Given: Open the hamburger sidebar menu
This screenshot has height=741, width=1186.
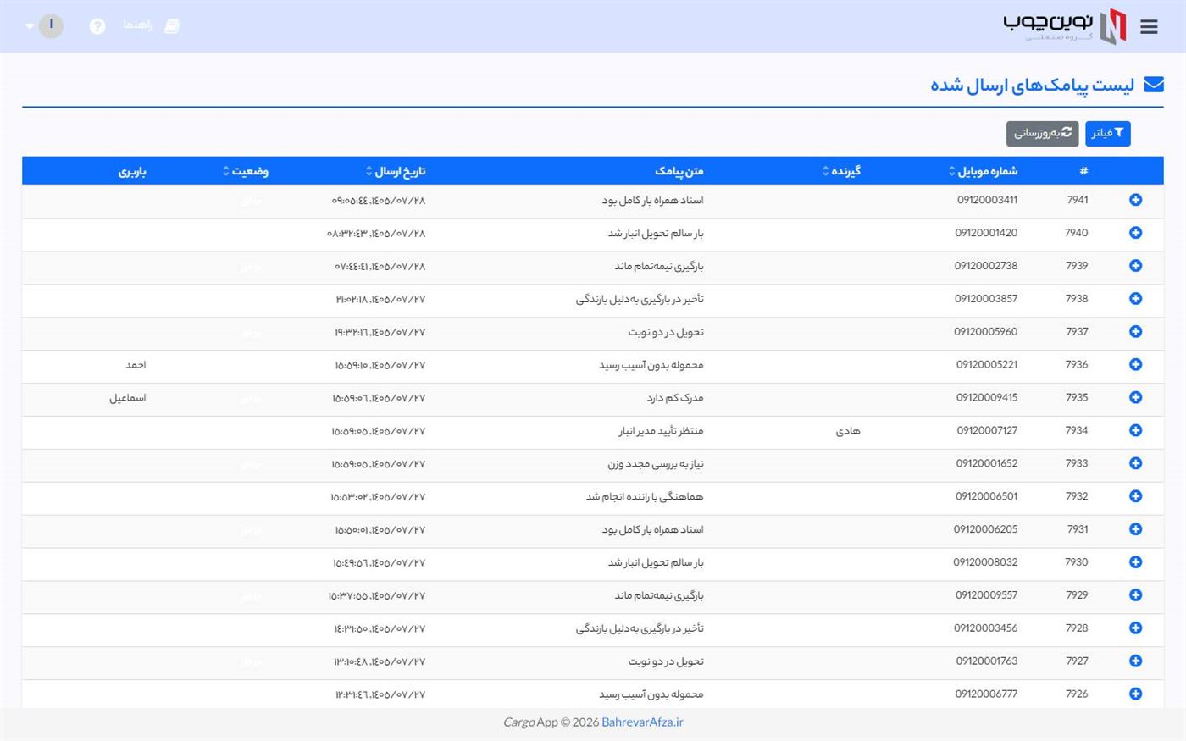Looking at the screenshot, I should pos(1149,27).
